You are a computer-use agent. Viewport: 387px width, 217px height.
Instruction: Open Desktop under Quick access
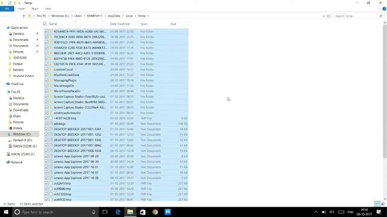(19, 34)
